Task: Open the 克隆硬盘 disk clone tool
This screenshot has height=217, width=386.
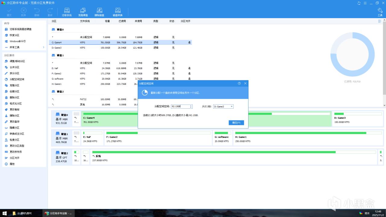Action: point(83,12)
